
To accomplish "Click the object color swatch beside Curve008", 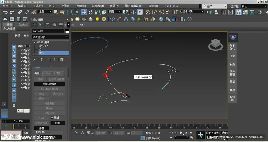I will [67, 31].
